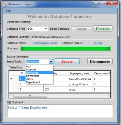This screenshot has height=125, width=121.
Task: Select logo from the table list
Action: click(x=39, y=66)
